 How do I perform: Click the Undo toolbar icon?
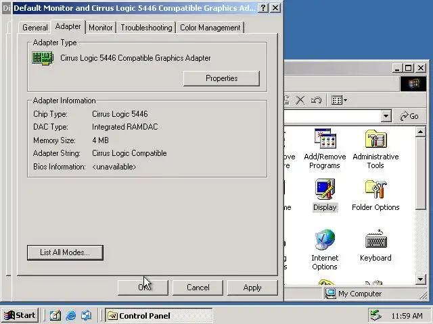pyautogui.click(x=316, y=100)
